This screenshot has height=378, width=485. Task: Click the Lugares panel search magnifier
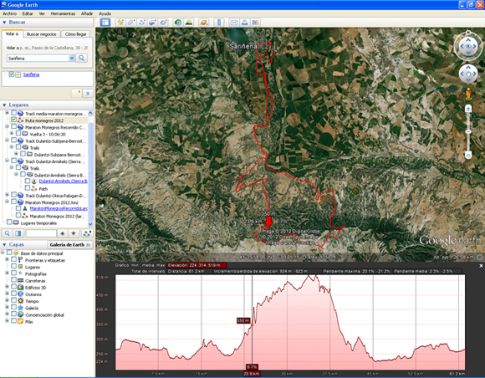pyautogui.click(x=8, y=233)
